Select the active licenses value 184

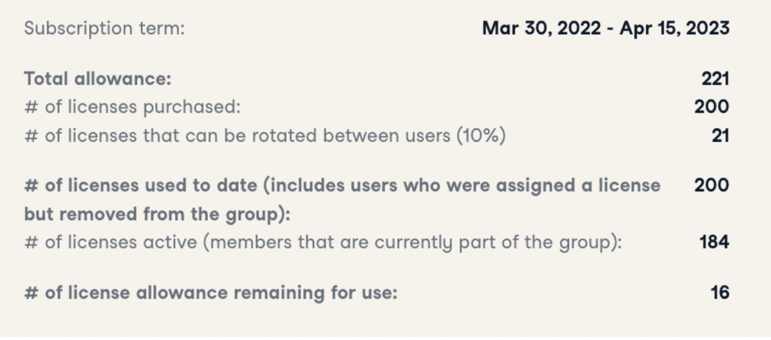pos(714,243)
